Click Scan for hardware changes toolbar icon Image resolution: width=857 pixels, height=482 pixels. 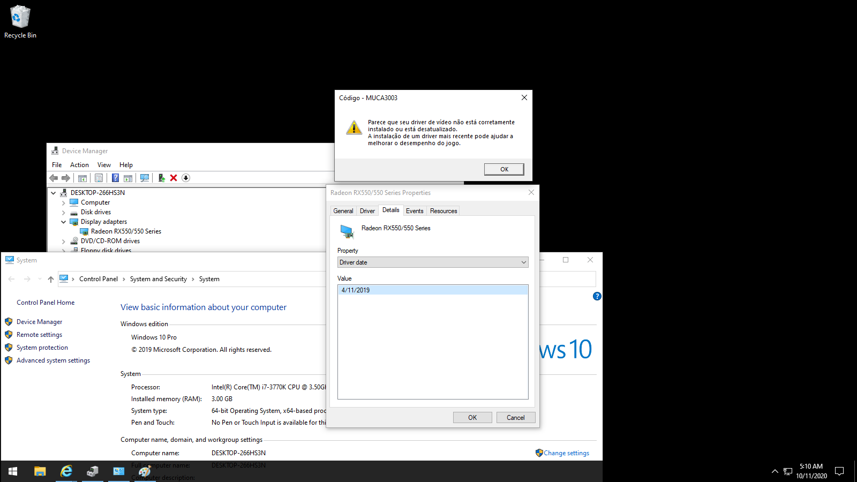[145, 178]
